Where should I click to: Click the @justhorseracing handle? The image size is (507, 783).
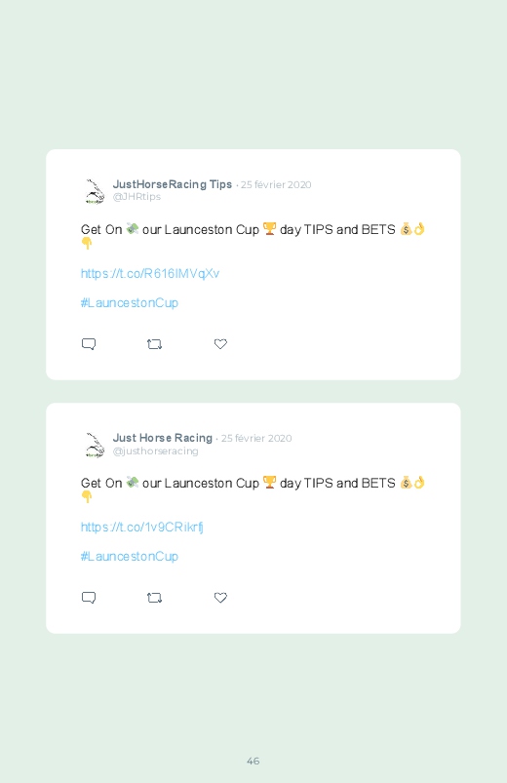(x=155, y=450)
